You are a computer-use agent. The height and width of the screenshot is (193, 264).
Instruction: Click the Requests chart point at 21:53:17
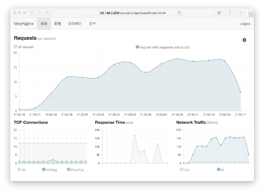240,92
